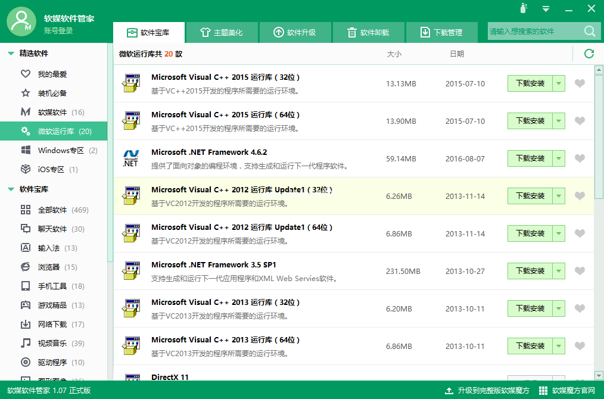Click the 我的最爱 heart icon in sidebar
This screenshot has height=399, width=604.
point(26,74)
